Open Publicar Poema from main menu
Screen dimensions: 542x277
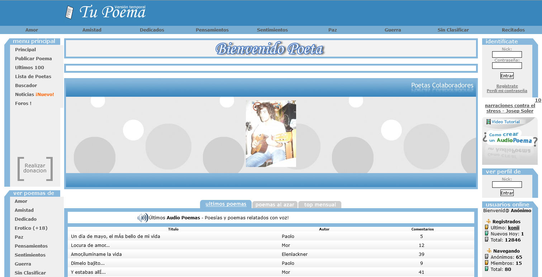[x=33, y=59]
